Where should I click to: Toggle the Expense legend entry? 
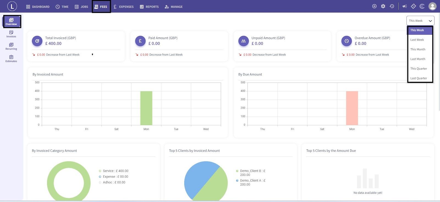[x=114, y=176]
